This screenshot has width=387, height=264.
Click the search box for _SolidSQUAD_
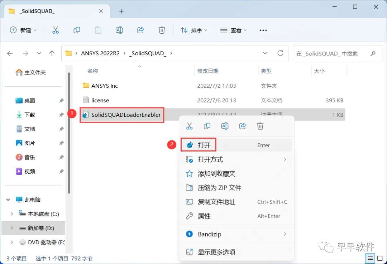click(338, 53)
